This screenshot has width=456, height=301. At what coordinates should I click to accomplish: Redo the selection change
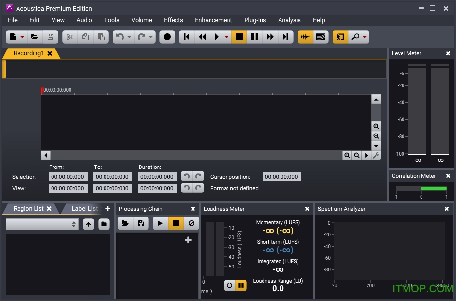tap(198, 176)
